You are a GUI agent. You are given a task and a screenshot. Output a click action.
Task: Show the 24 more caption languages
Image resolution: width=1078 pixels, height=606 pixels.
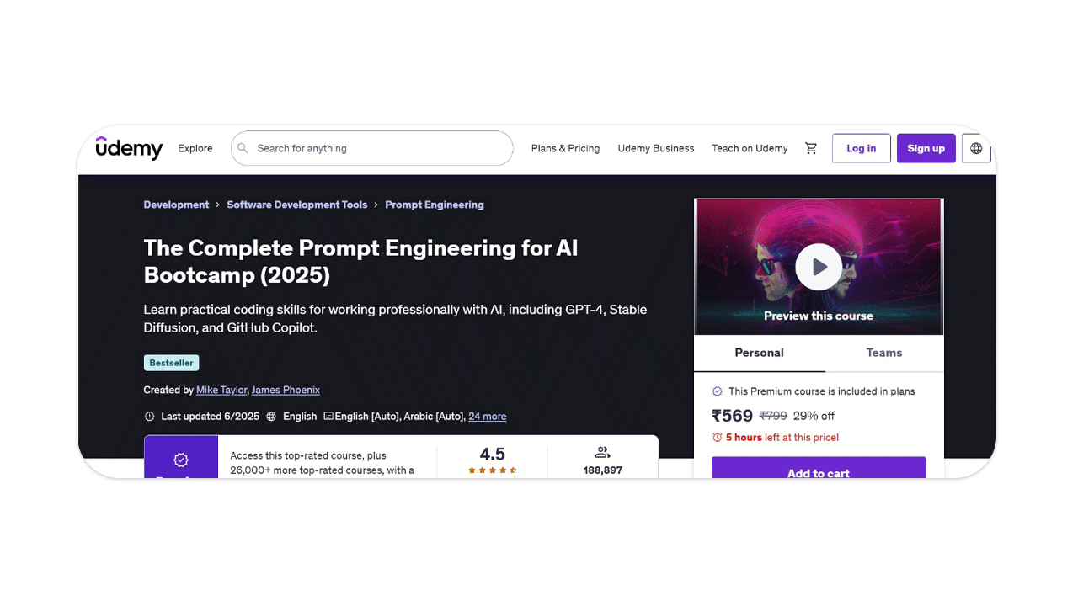(488, 417)
